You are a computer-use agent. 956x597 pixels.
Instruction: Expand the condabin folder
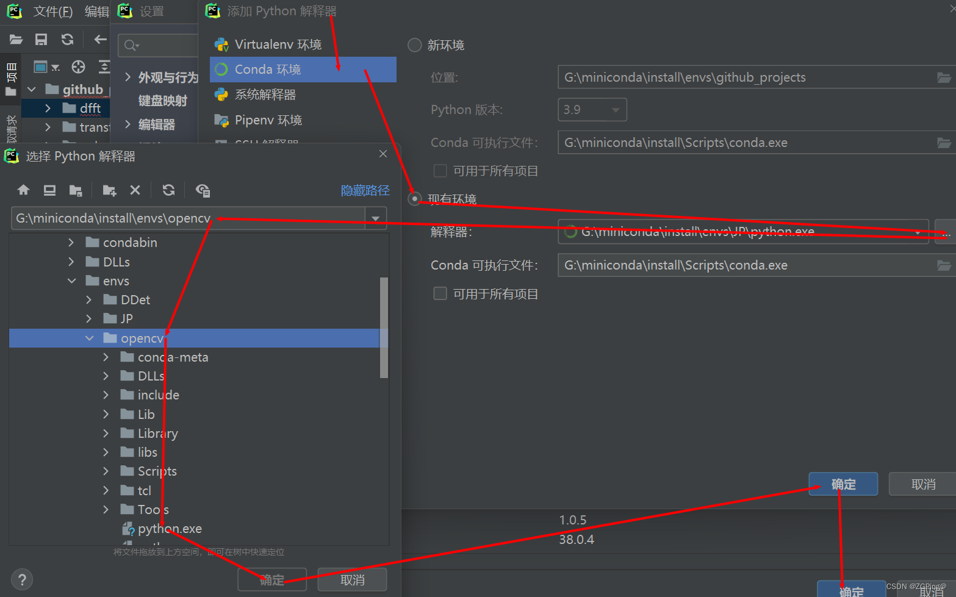point(71,243)
